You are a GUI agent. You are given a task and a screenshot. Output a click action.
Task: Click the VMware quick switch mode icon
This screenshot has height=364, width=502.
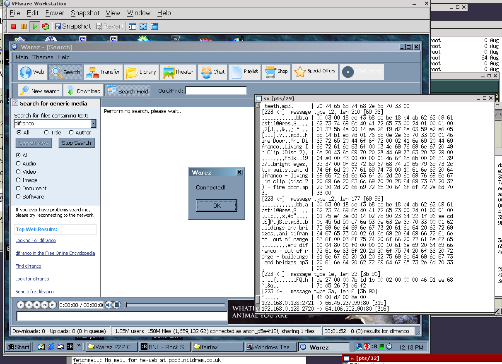[154, 26]
